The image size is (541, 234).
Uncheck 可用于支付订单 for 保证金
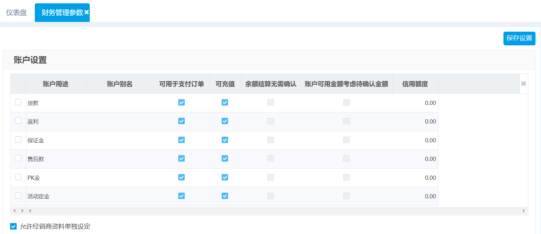tap(182, 140)
